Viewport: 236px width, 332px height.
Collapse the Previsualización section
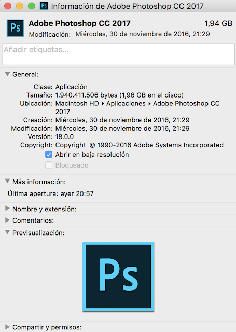(x=7, y=232)
